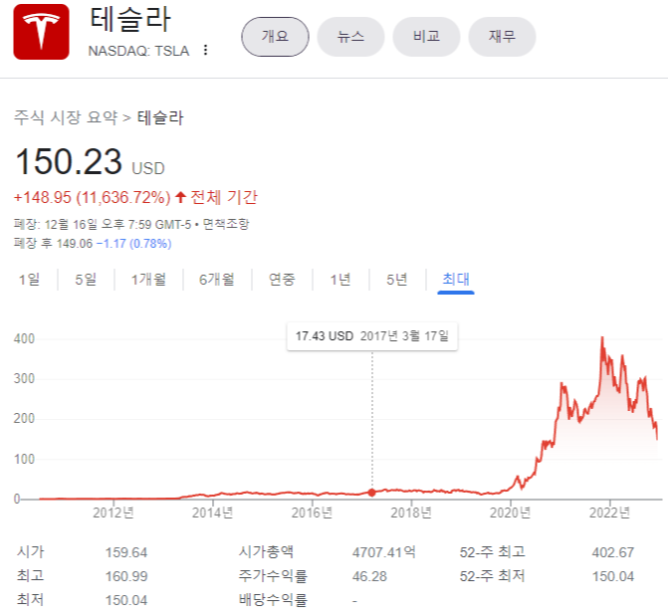Select the 5년 chart range
Screen dimensions: 668x616
pos(396,280)
